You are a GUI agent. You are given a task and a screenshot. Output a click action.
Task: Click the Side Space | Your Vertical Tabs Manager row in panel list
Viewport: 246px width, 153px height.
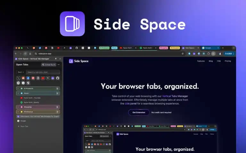click(38, 116)
